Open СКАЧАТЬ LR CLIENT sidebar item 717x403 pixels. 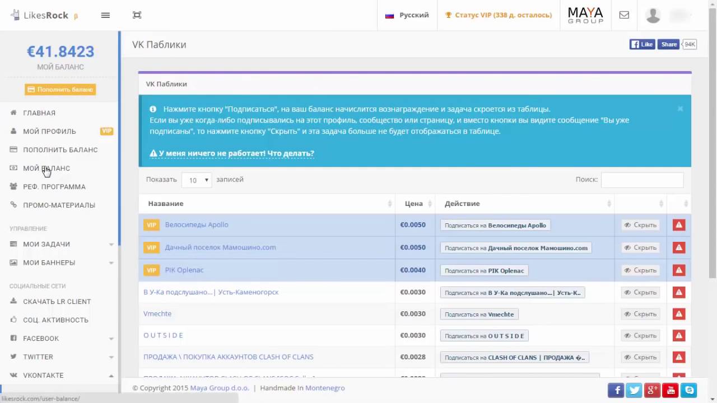coord(57,301)
